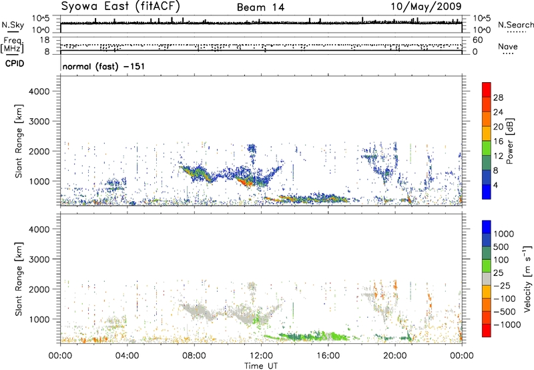Click the 'Velocity [m s-1]' color bar label
534x370 pixels.
point(527,279)
